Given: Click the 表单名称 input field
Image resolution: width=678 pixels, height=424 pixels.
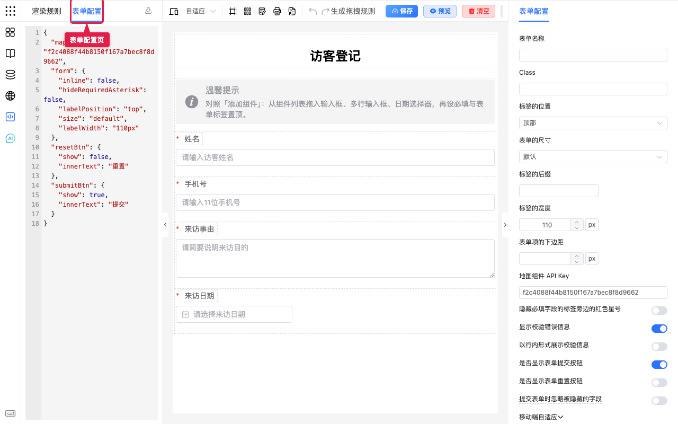Looking at the screenshot, I should point(593,55).
